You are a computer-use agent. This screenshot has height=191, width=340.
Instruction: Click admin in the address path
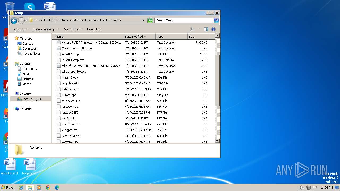(x=76, y=20)
